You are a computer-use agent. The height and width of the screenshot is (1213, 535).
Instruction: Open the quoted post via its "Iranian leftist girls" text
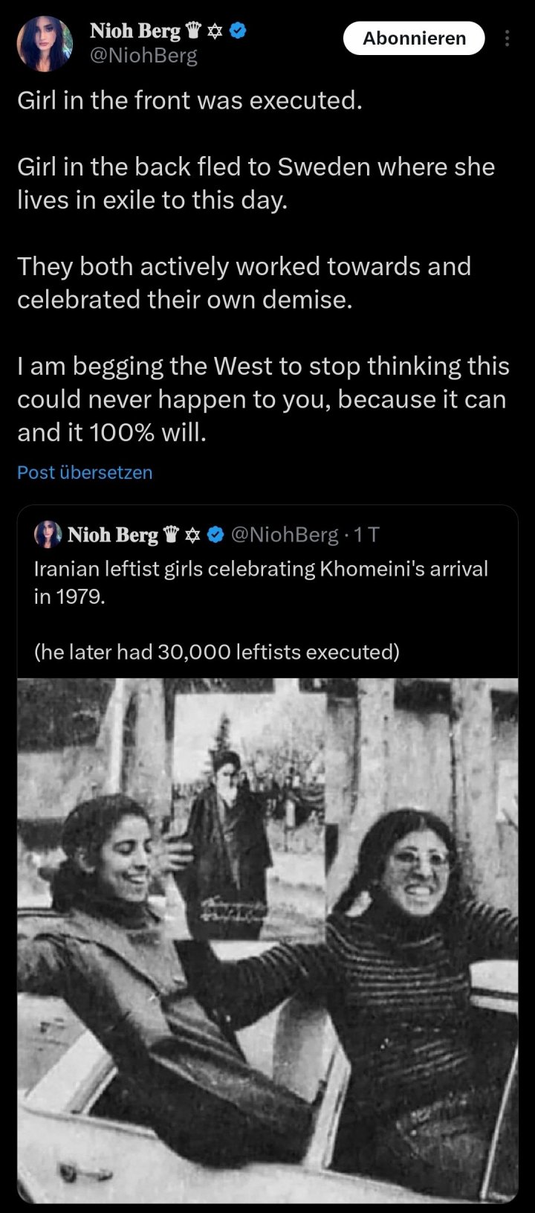click(x=260, y=569)
